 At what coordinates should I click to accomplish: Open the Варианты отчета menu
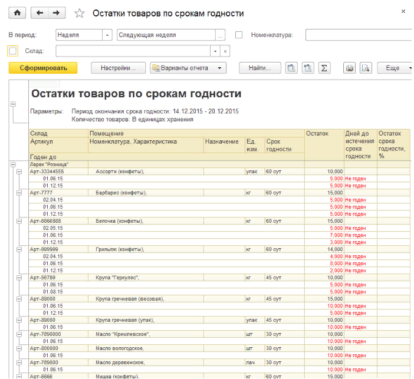point(188,68)
